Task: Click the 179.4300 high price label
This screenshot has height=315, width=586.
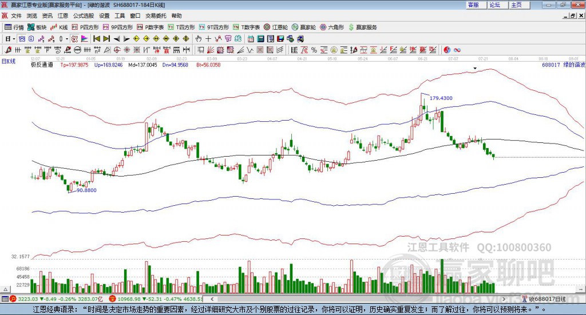Action: [x=441, y=98]
